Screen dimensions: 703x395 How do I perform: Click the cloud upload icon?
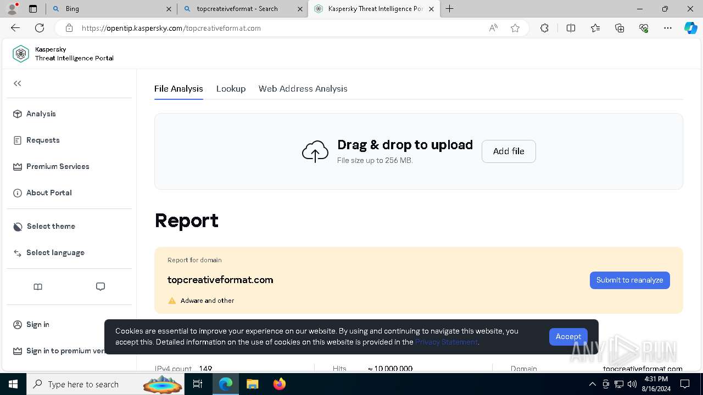point(315,151)
